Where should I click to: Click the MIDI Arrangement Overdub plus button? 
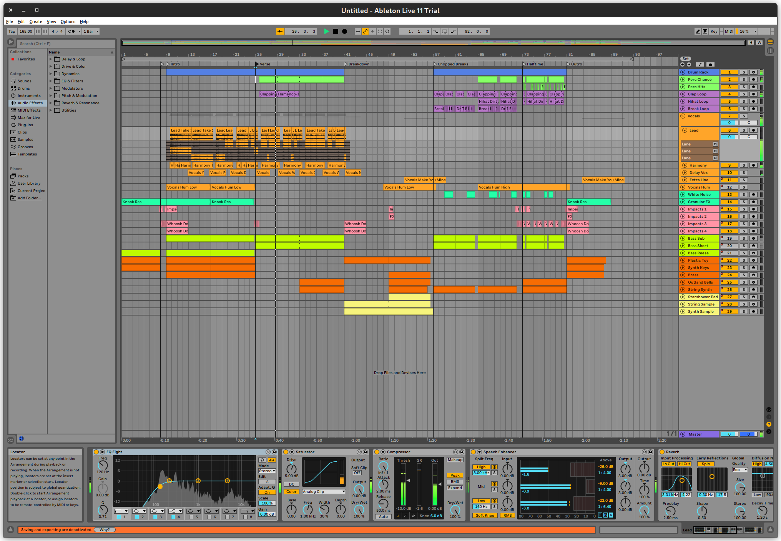click(x=358, y=32)
